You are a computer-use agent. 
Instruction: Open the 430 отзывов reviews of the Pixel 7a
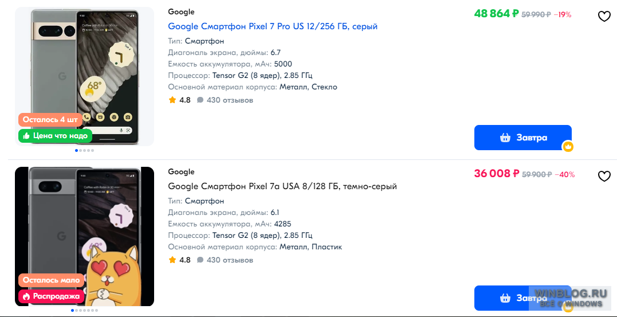coord(230,260)
